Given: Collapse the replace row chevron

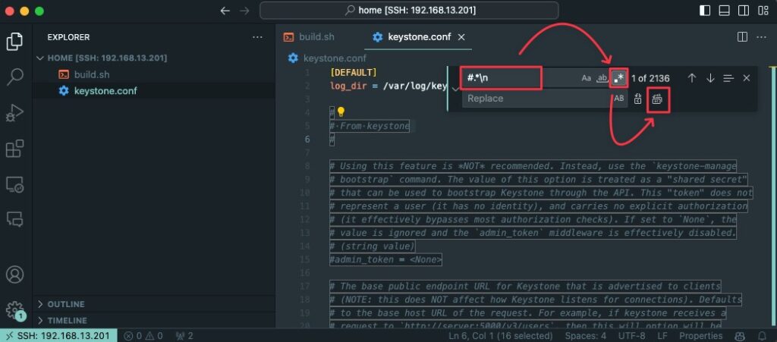Looking at the screenshot, I should (x=455, y=89).
